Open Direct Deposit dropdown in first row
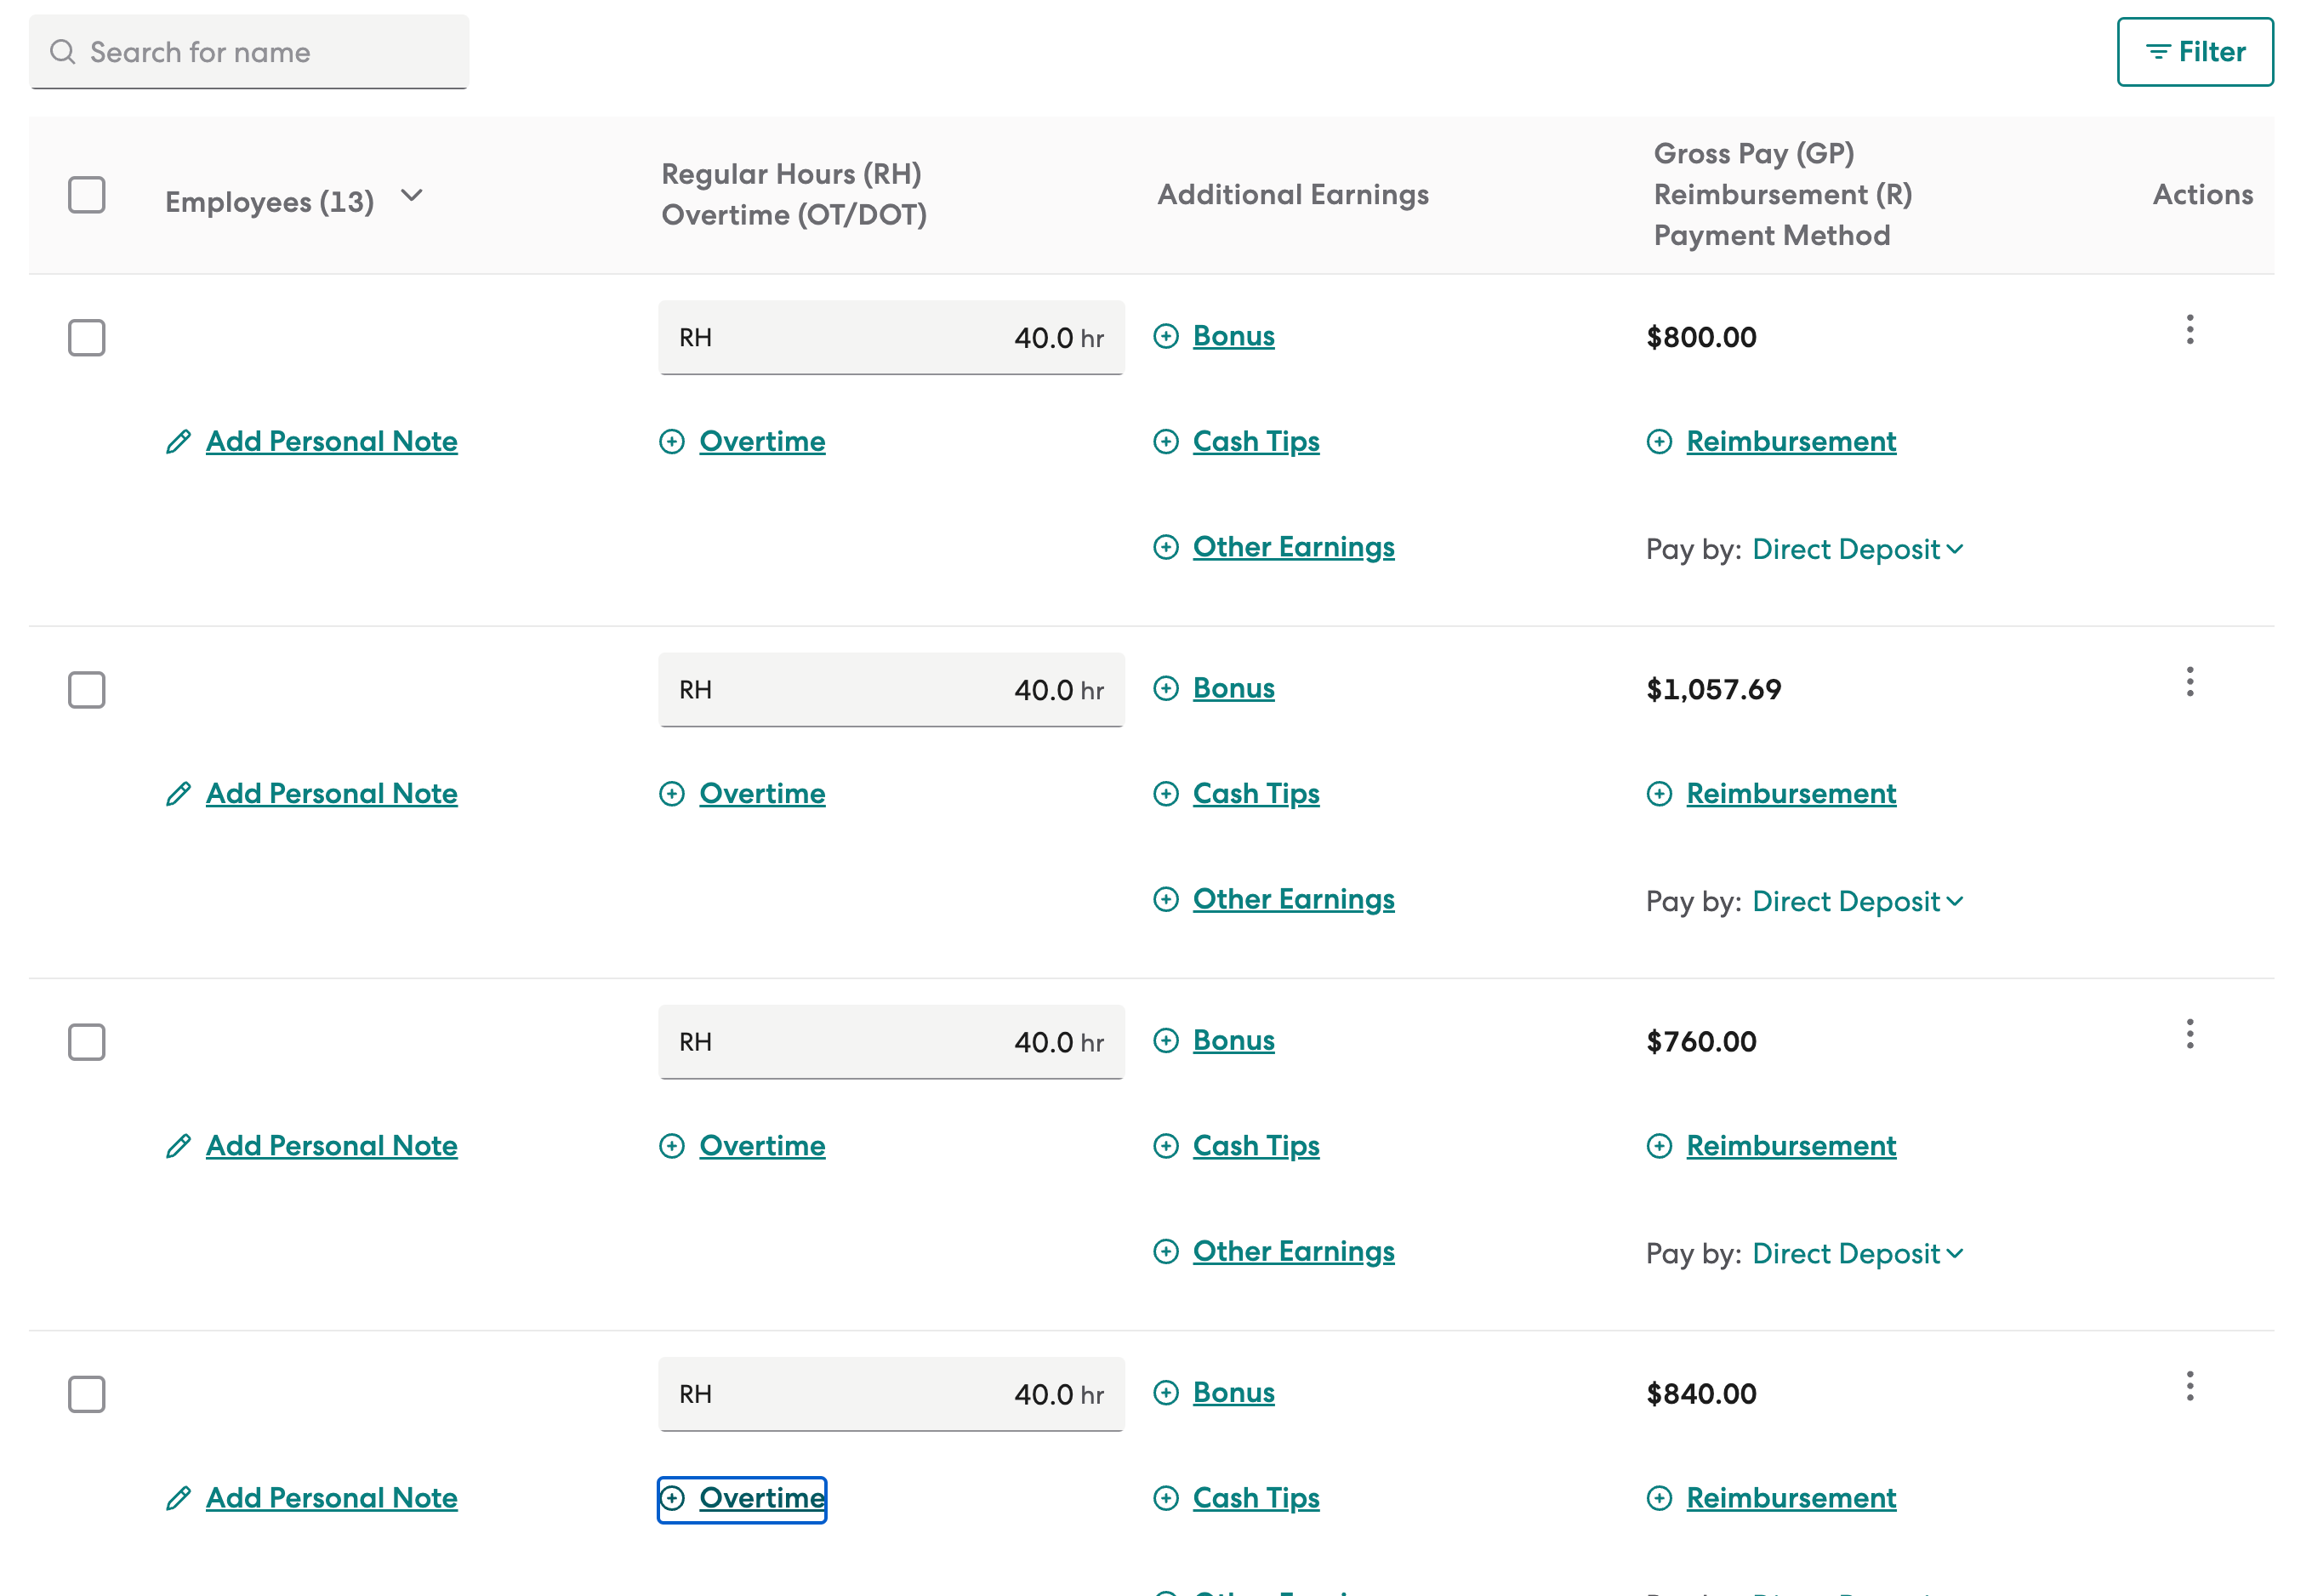 point(1857,549)
